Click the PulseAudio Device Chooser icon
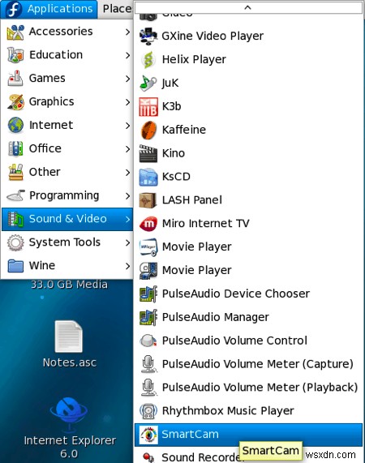This screenshot has height=463, width=365. pos(148,294)
